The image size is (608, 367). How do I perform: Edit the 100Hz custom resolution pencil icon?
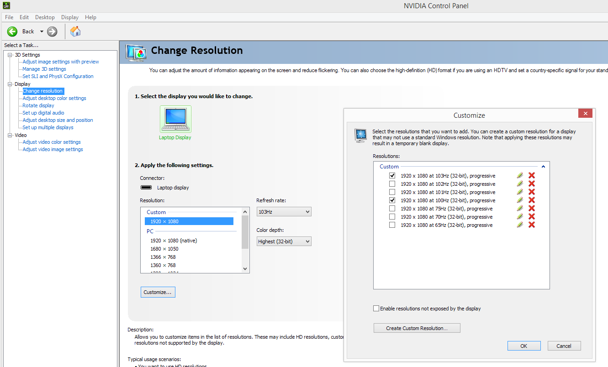click(519, 200)
